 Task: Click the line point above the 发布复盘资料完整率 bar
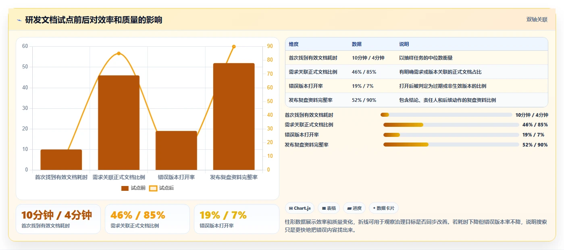[x=234, y=46]
